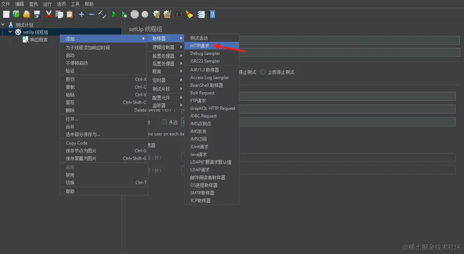This screenshot has width=464, height=254.
Task: Click 不停顿启动 in the context menu
Action: pyautogui.click(x=104, y=63)
